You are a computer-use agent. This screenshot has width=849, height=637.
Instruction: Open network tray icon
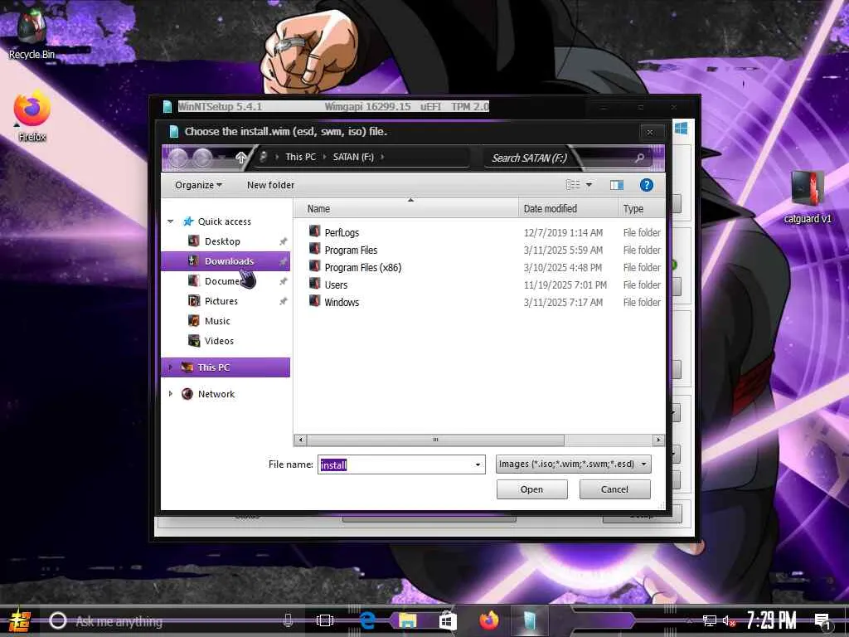click(710, 621)
